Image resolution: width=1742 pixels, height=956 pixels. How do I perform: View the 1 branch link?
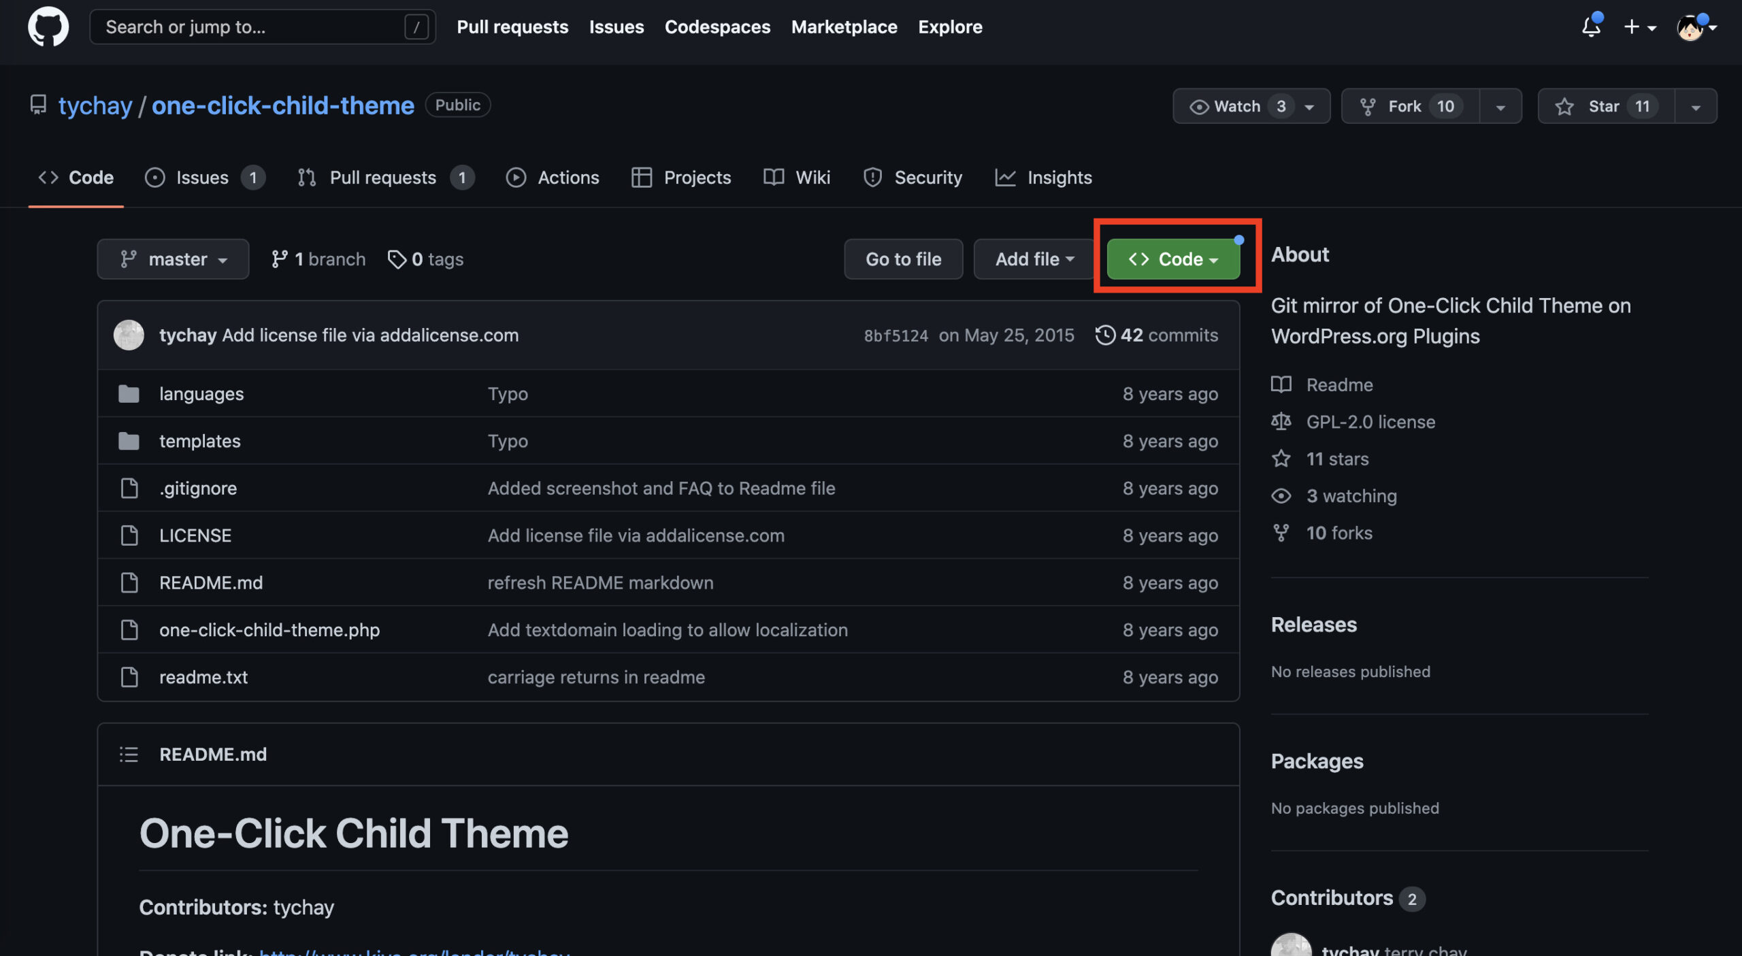pyautogui.click(x=318, y=259)
